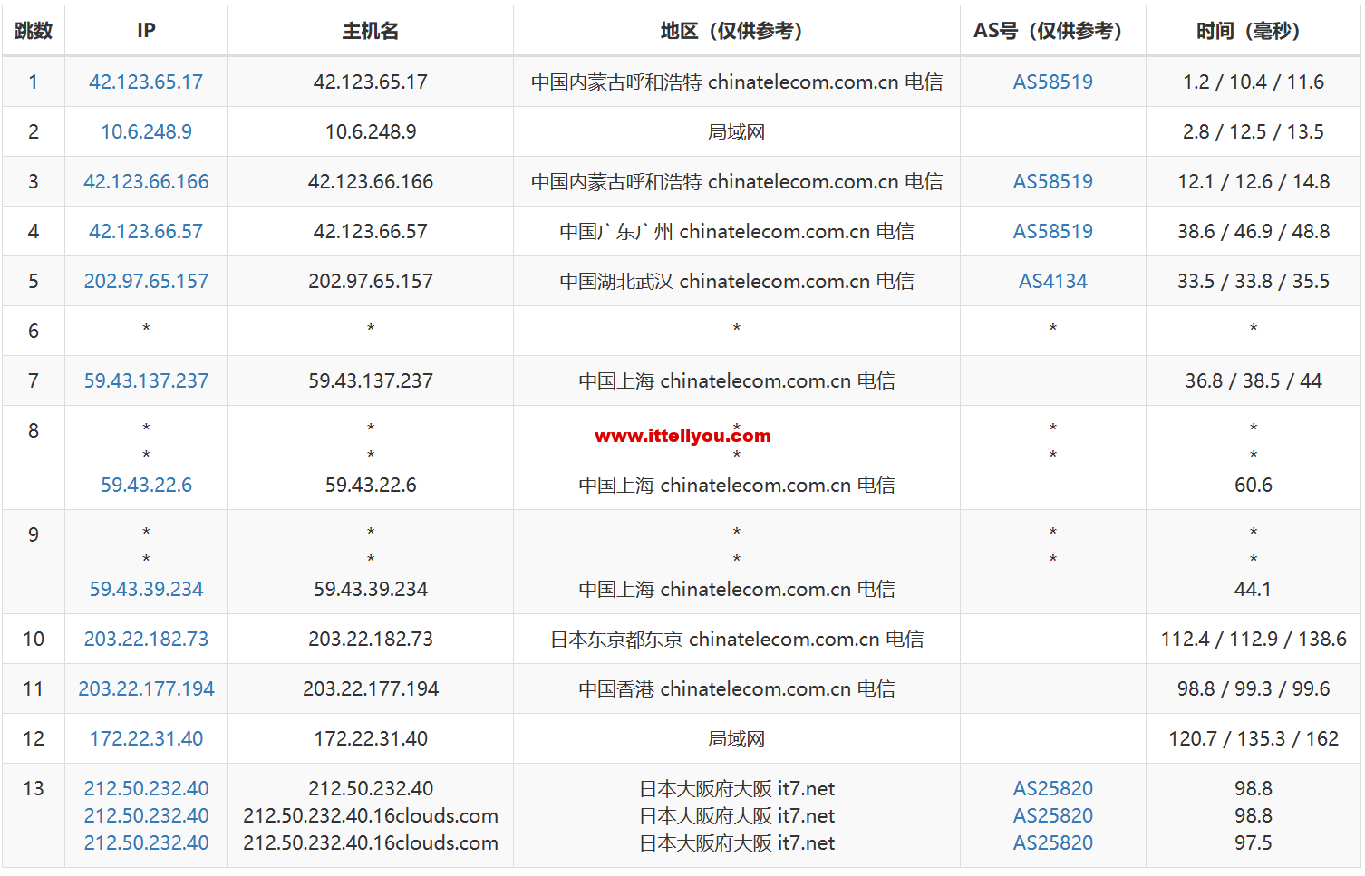
Task: Follow the blue 59.43.39.234 IP link
Action: (x=146, y=589)
